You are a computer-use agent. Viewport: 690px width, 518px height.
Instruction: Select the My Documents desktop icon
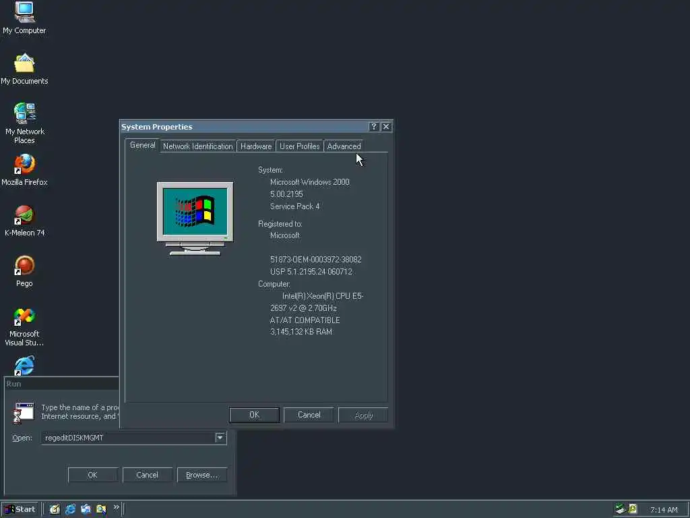24,69
